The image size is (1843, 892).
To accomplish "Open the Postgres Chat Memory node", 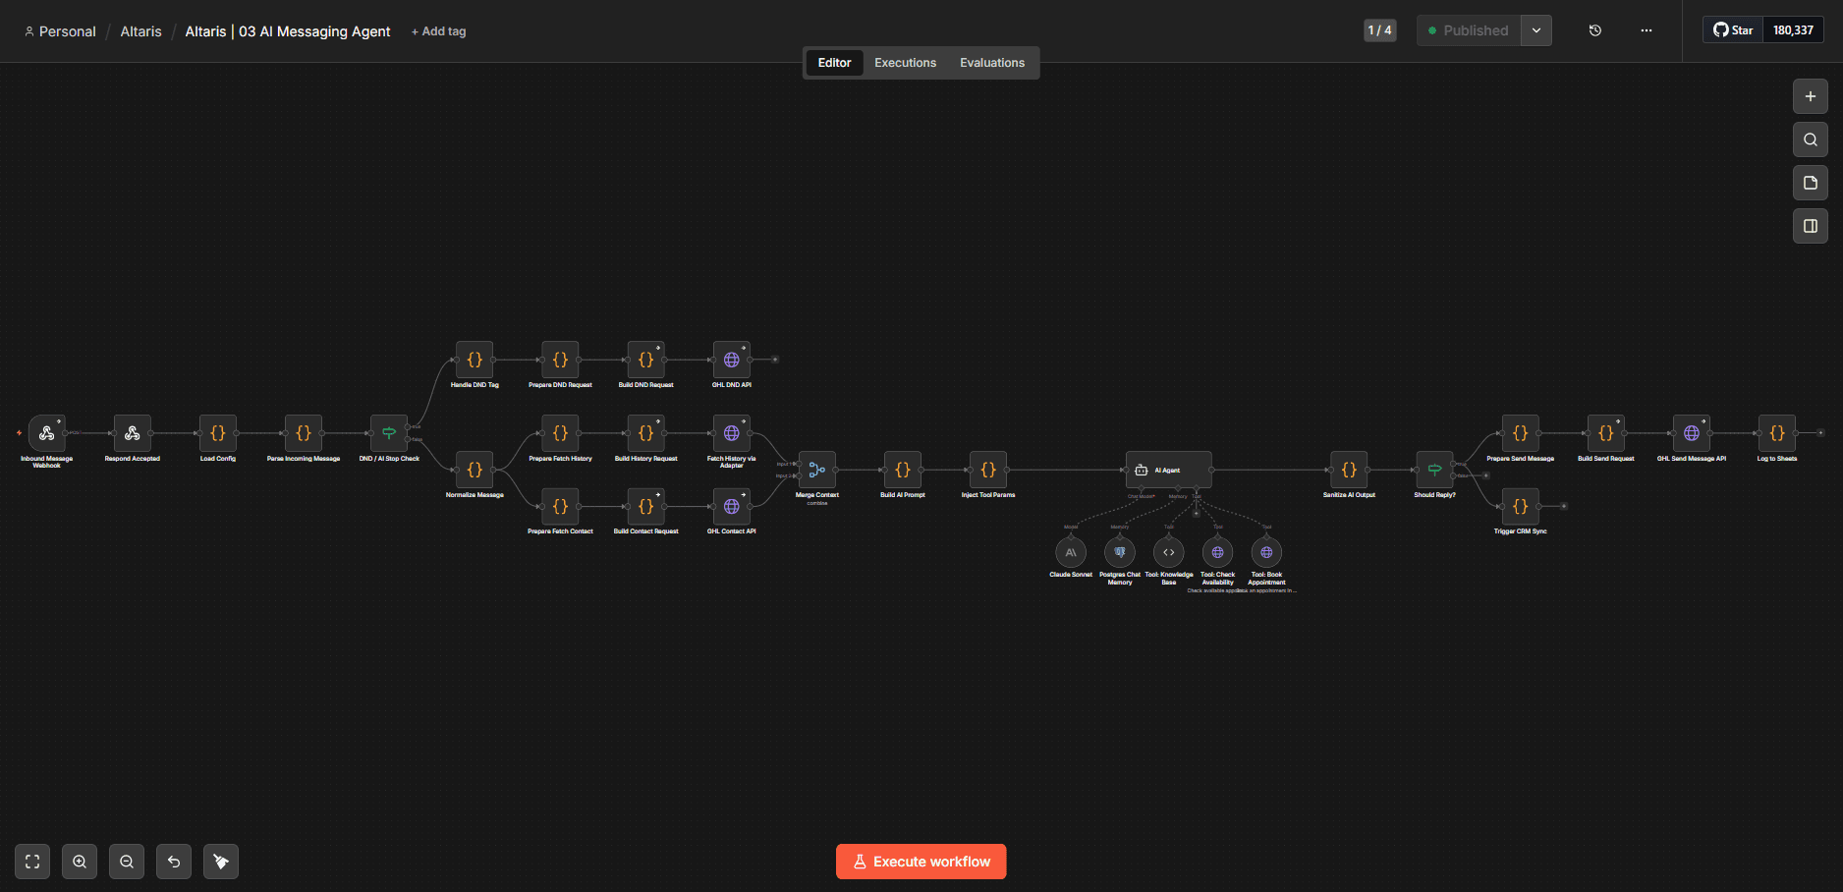I will [1119, 552].
